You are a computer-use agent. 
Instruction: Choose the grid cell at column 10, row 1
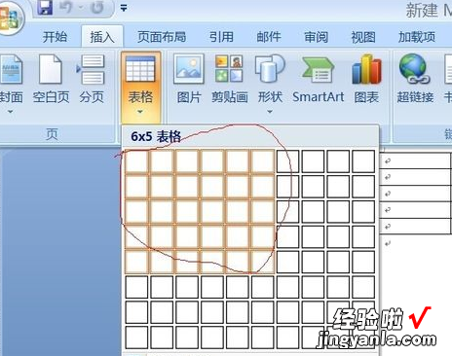[363, 161]
